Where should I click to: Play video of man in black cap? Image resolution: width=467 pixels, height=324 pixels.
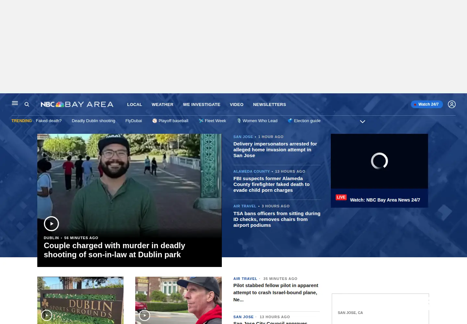[x=145, y=315]
